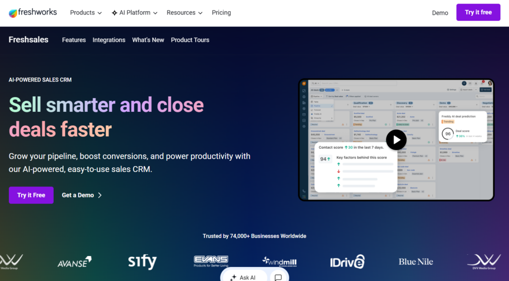Open the Resources dropdown menu

(184, 12)
